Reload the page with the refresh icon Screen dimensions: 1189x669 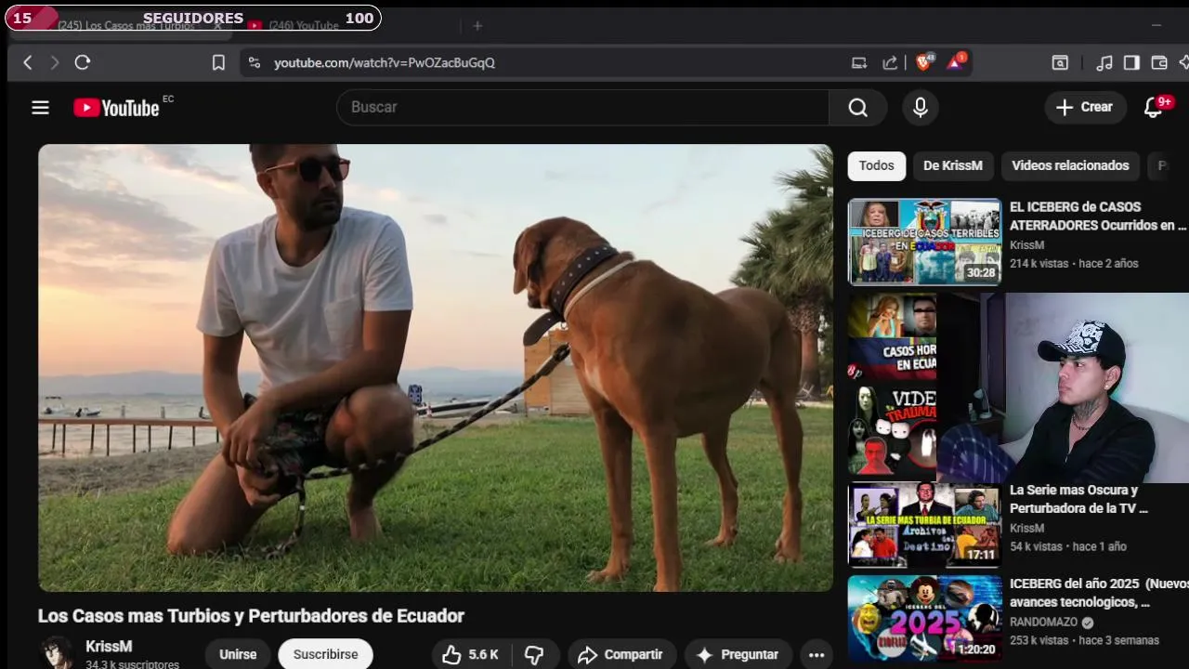pyautogui.click(x=83, y=62)
